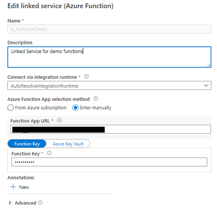Click the Description label

coord(20,43)
